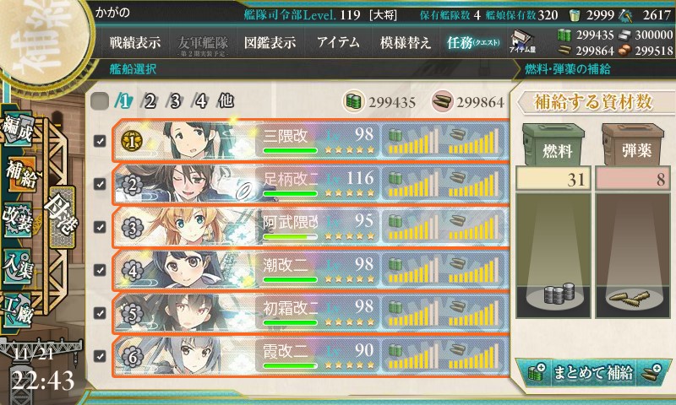Open the 入渠 docking repair icon
This screenshot has width=676, height=405.
click(x=18, y=266)
